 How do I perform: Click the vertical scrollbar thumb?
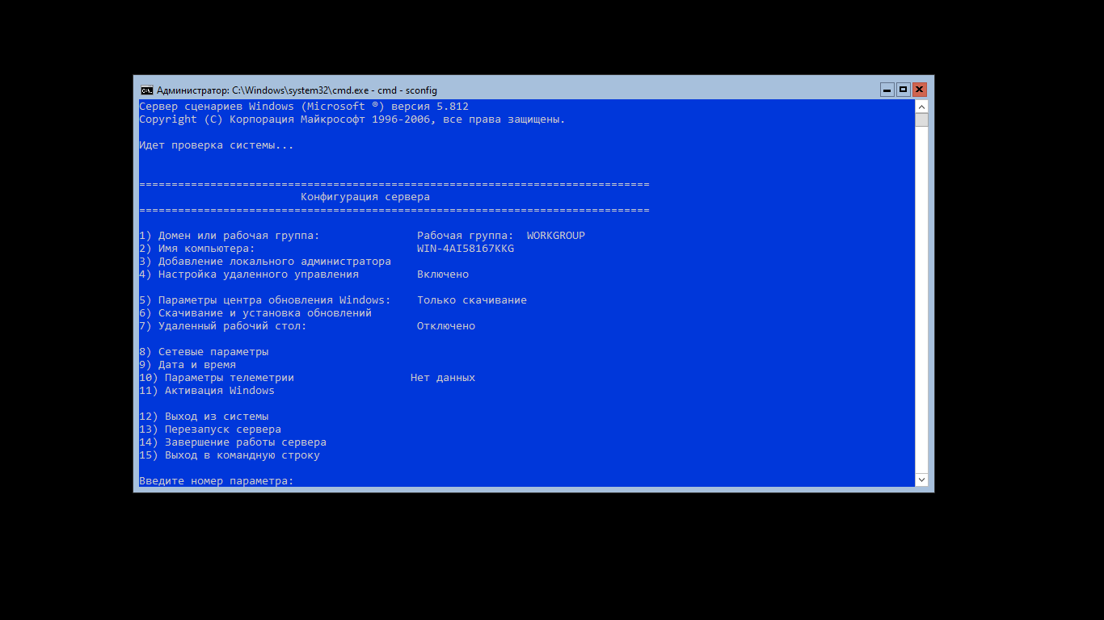(x=921, y=120)
